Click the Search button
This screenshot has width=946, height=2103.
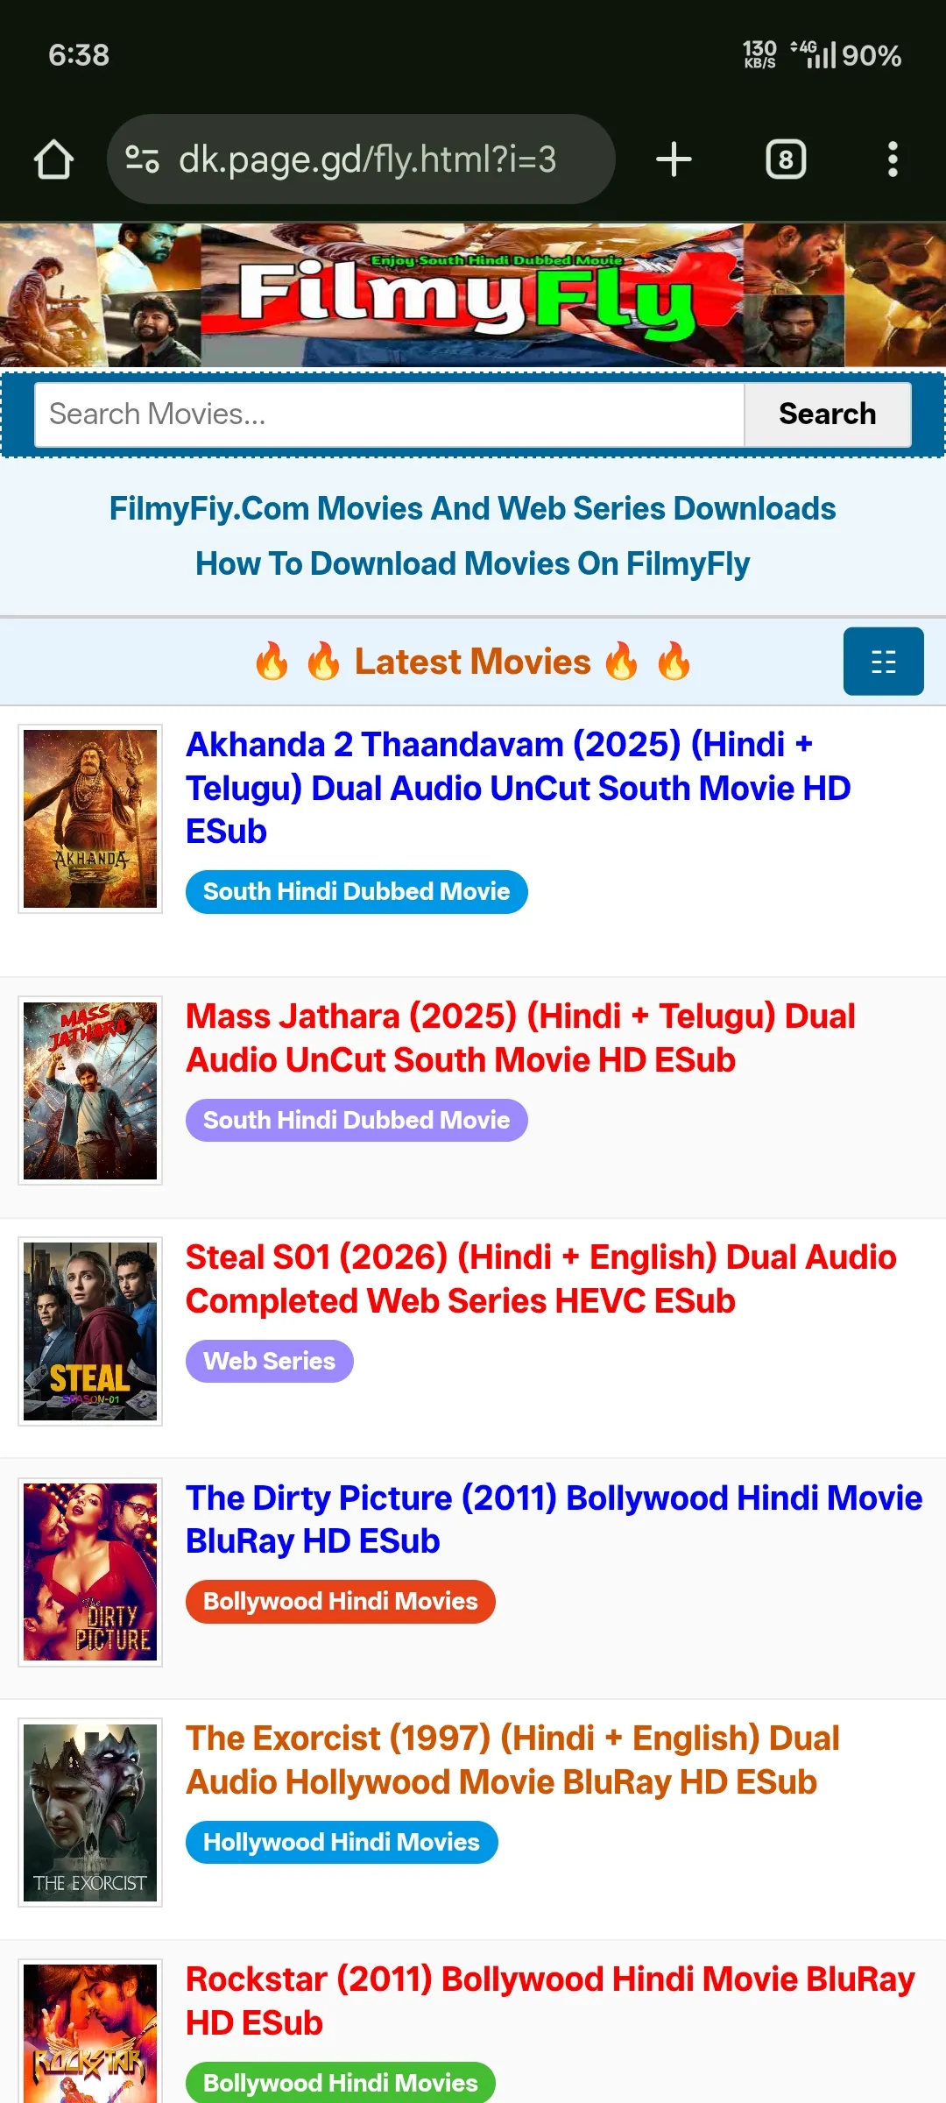click(x=827, y=414)
